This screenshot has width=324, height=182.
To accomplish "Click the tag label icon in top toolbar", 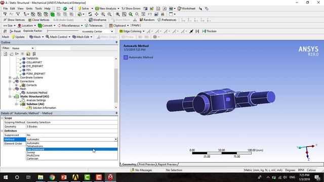I will [207, 9].
